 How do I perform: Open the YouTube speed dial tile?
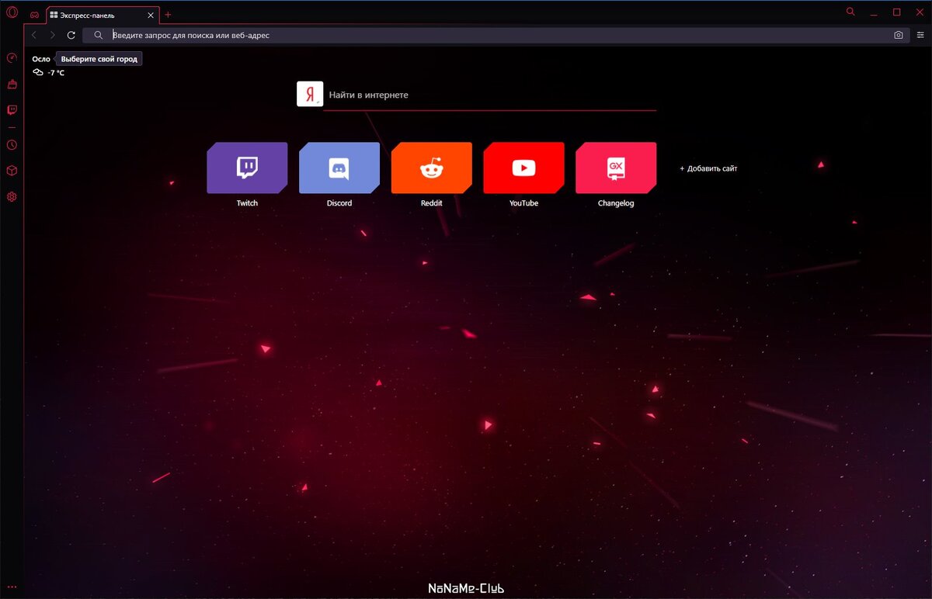(523, 168)
